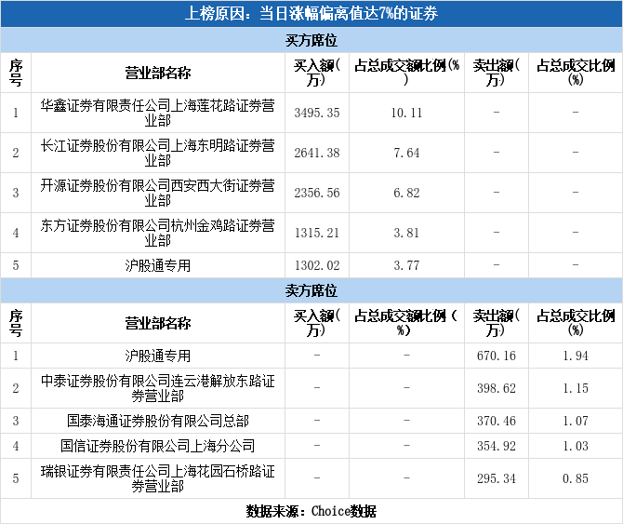Select 中泰证券股份有限公司连云港解放东路证券营业部 name
Screen dimensions: 623x524
pyautogui.click(x=158, y=388)
